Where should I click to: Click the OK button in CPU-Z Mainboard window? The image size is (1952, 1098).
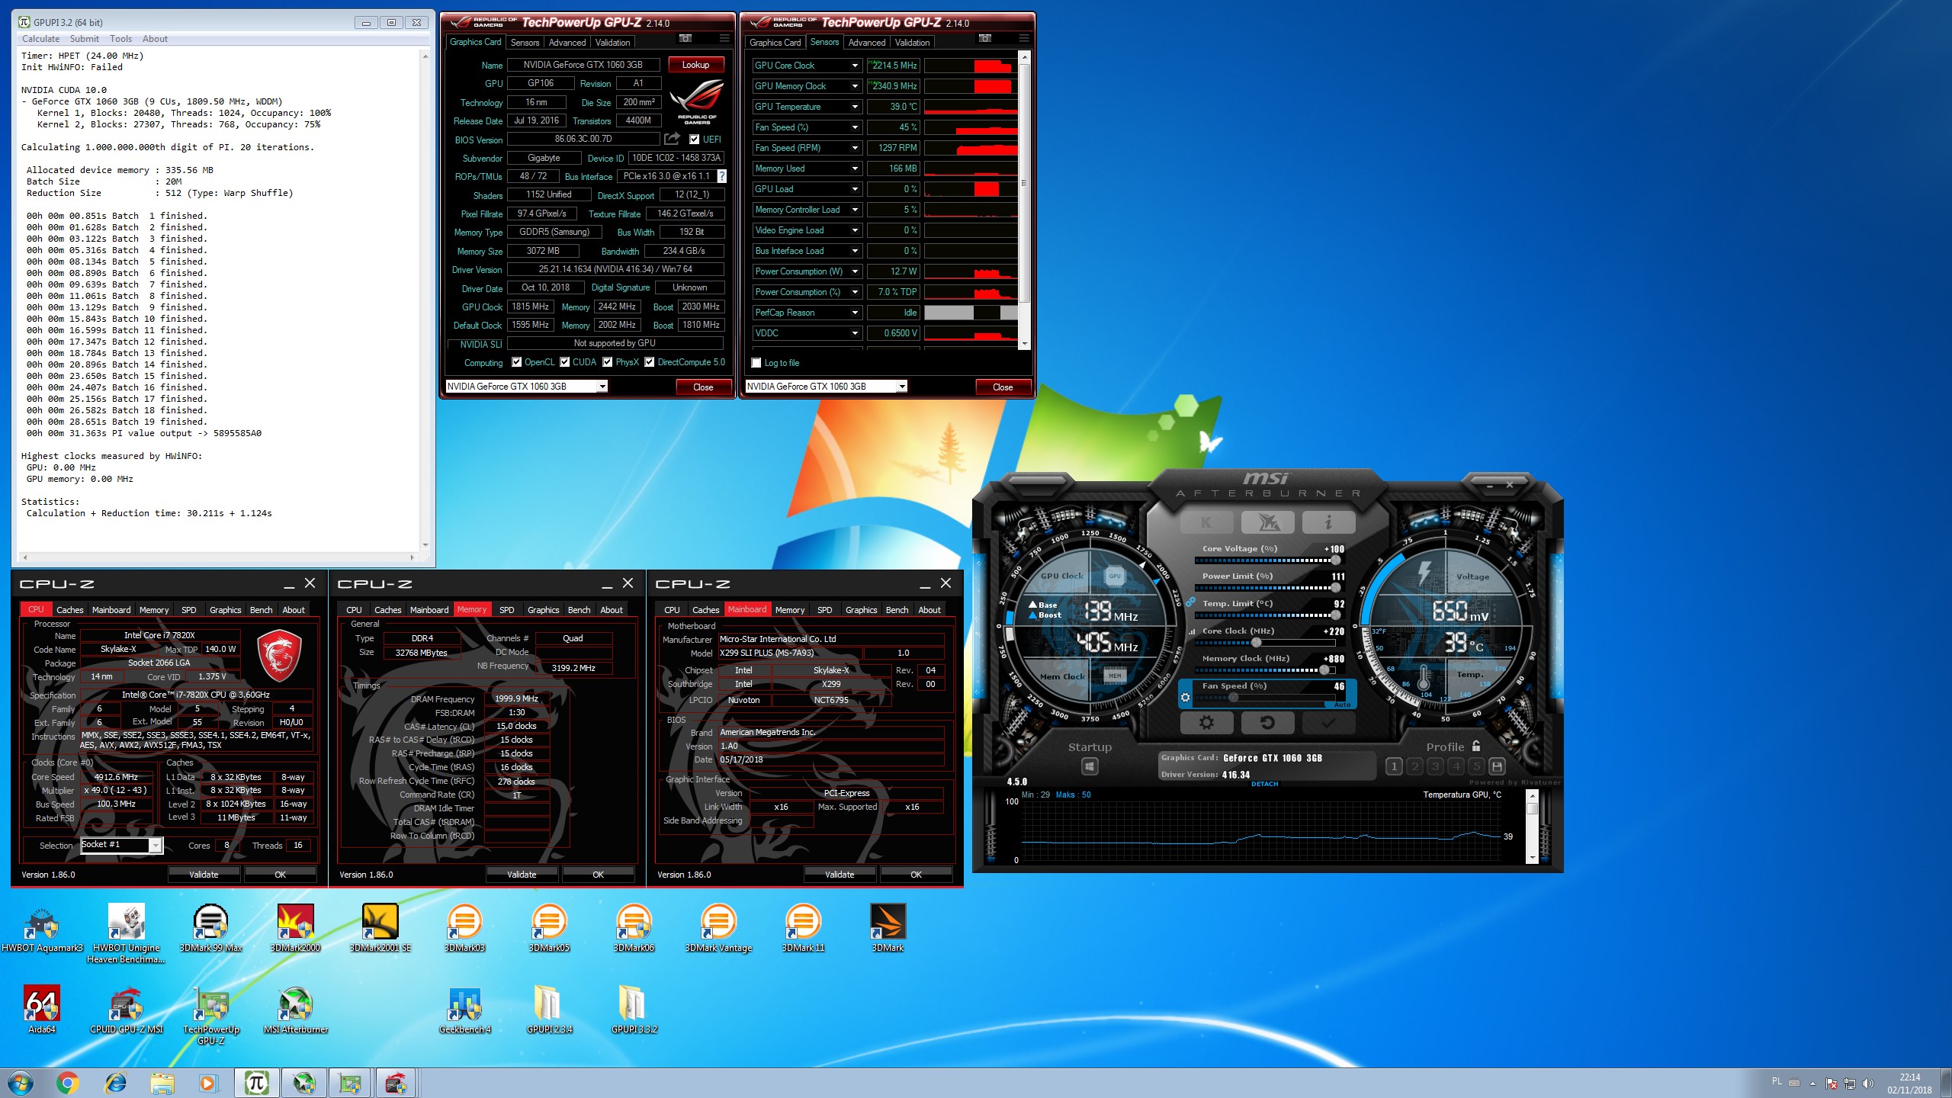[x=916, y=875]
